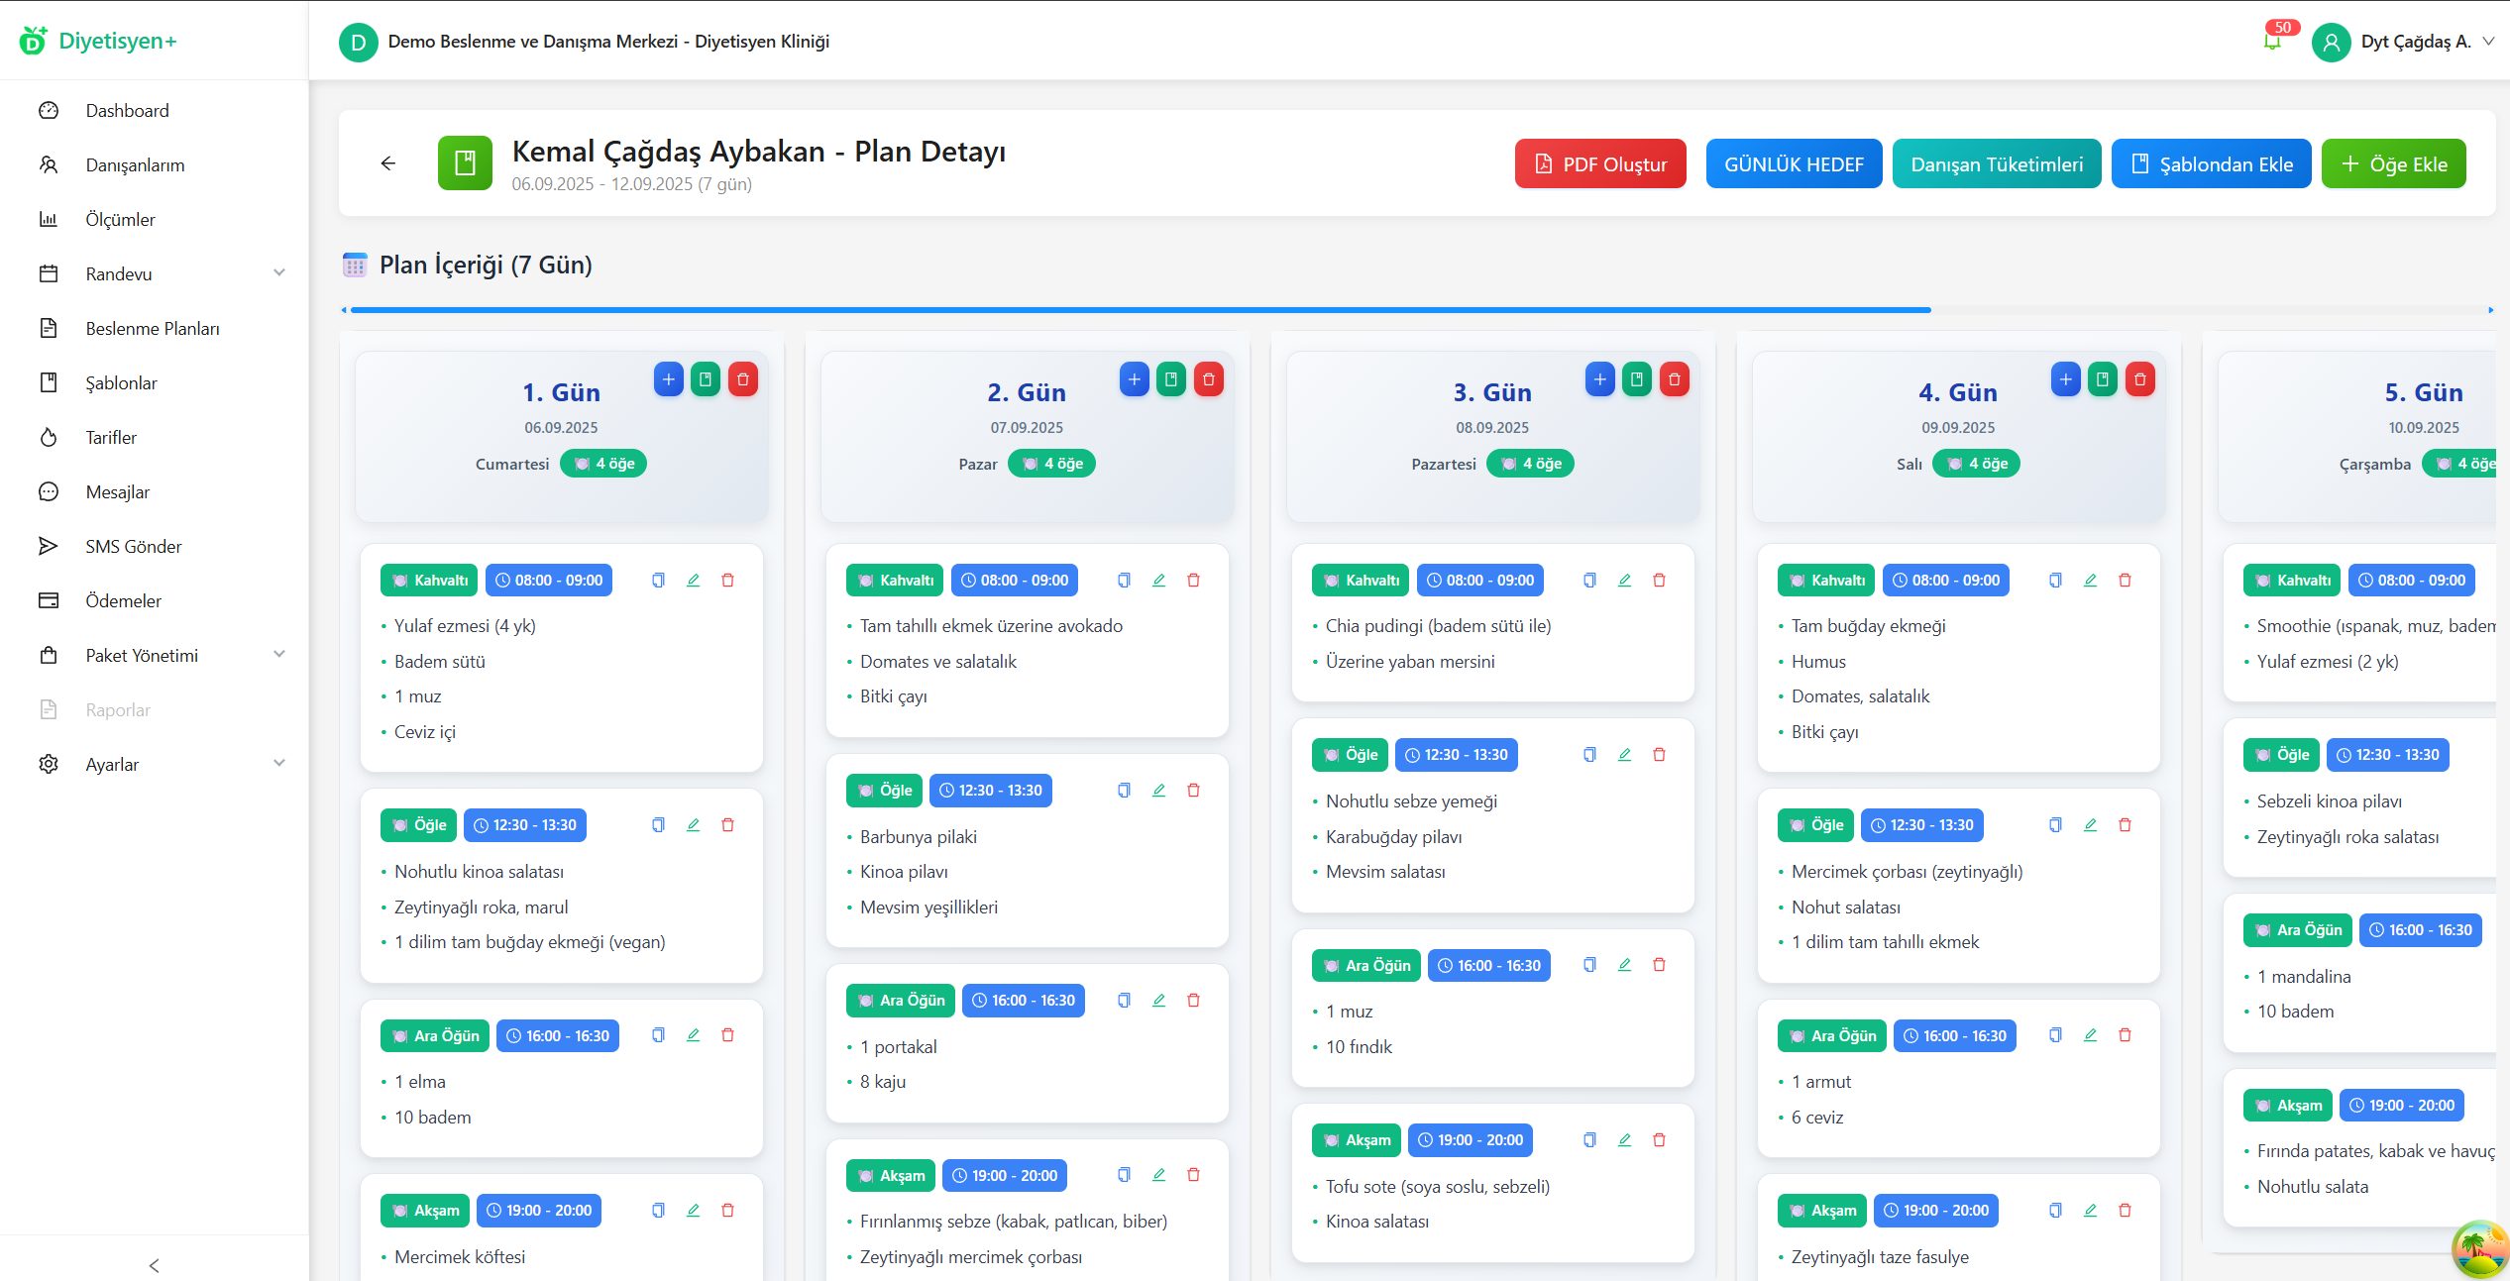Viewport: 2510px width, 1281px height.
Task: Click the green template icon on 2. Gün
Action: [x=1171, y=379]
